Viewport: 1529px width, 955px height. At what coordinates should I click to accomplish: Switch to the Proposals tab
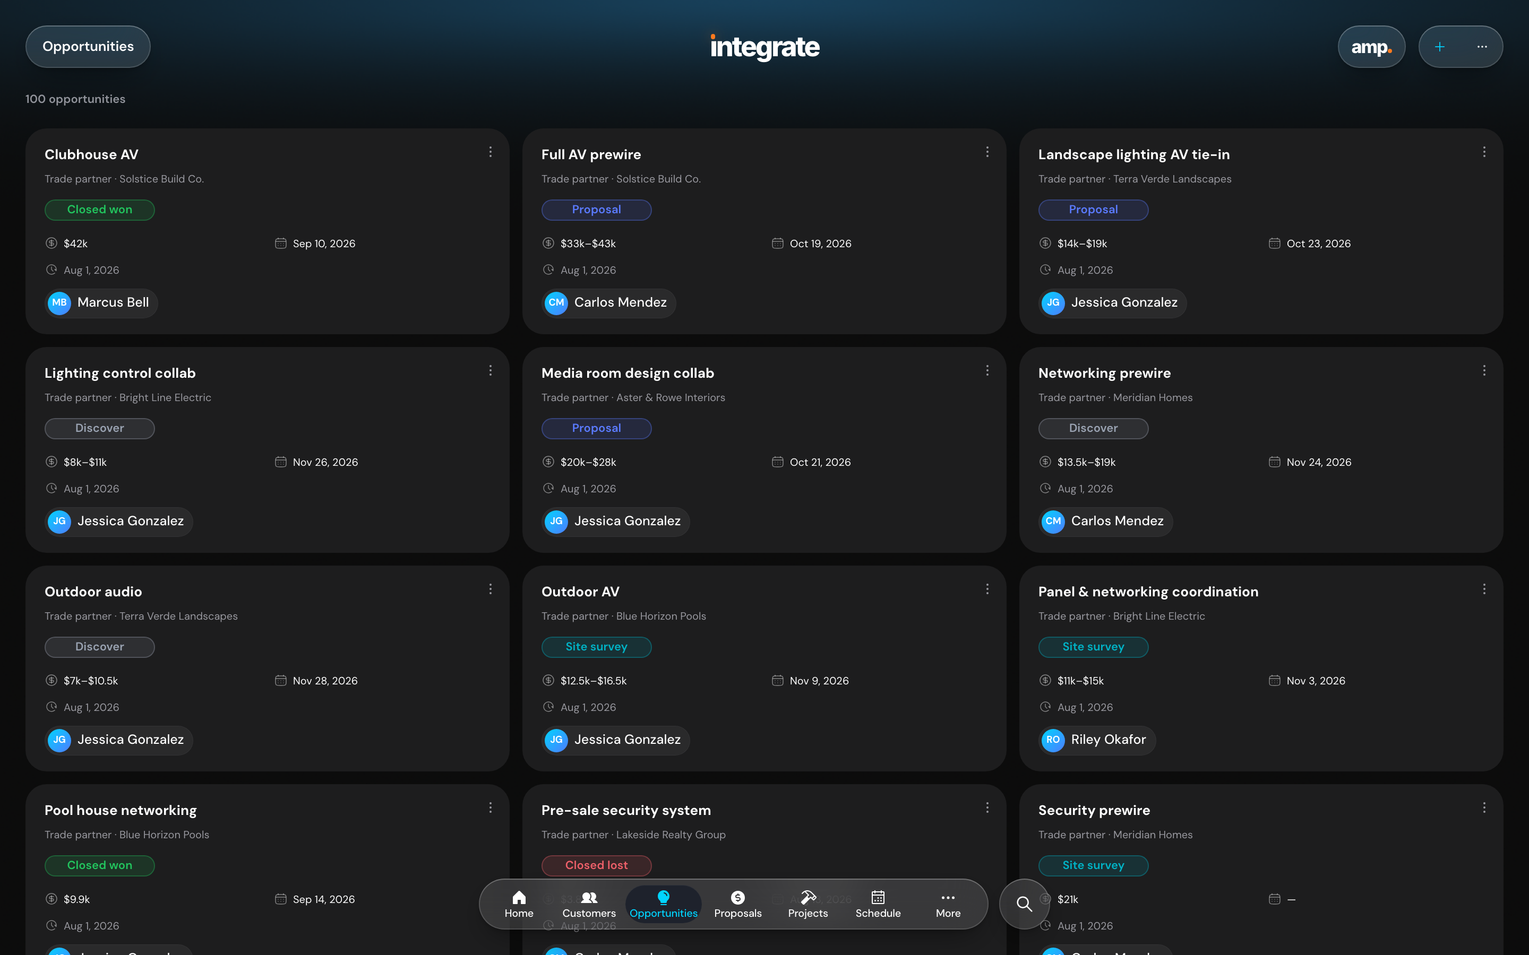738,905
